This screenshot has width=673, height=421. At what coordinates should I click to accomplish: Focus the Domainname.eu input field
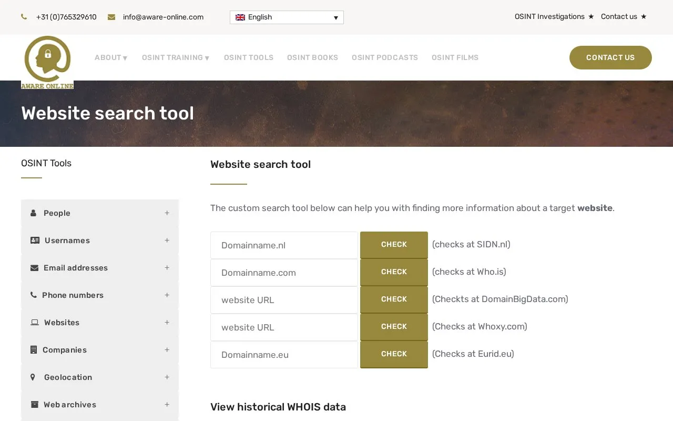(x=284, y=355)
